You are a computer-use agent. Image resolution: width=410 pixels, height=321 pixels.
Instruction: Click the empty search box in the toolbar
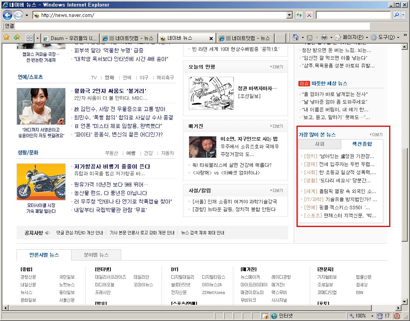(x=353, y=15)
